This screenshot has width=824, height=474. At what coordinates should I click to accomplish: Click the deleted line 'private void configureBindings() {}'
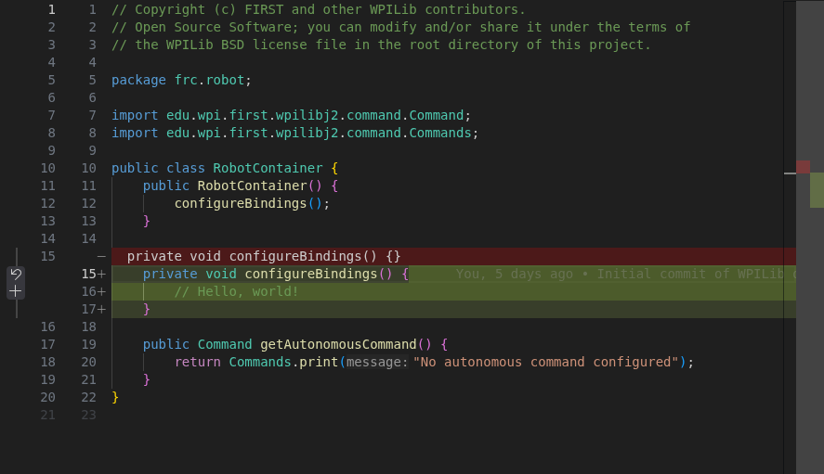click(264, 256)
